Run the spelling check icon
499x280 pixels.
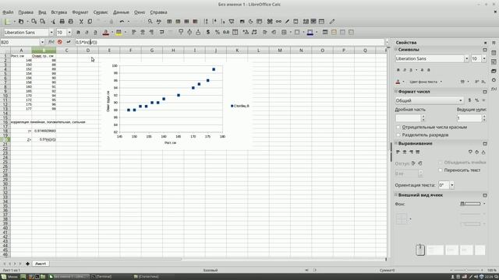click(x=158, y=22)
